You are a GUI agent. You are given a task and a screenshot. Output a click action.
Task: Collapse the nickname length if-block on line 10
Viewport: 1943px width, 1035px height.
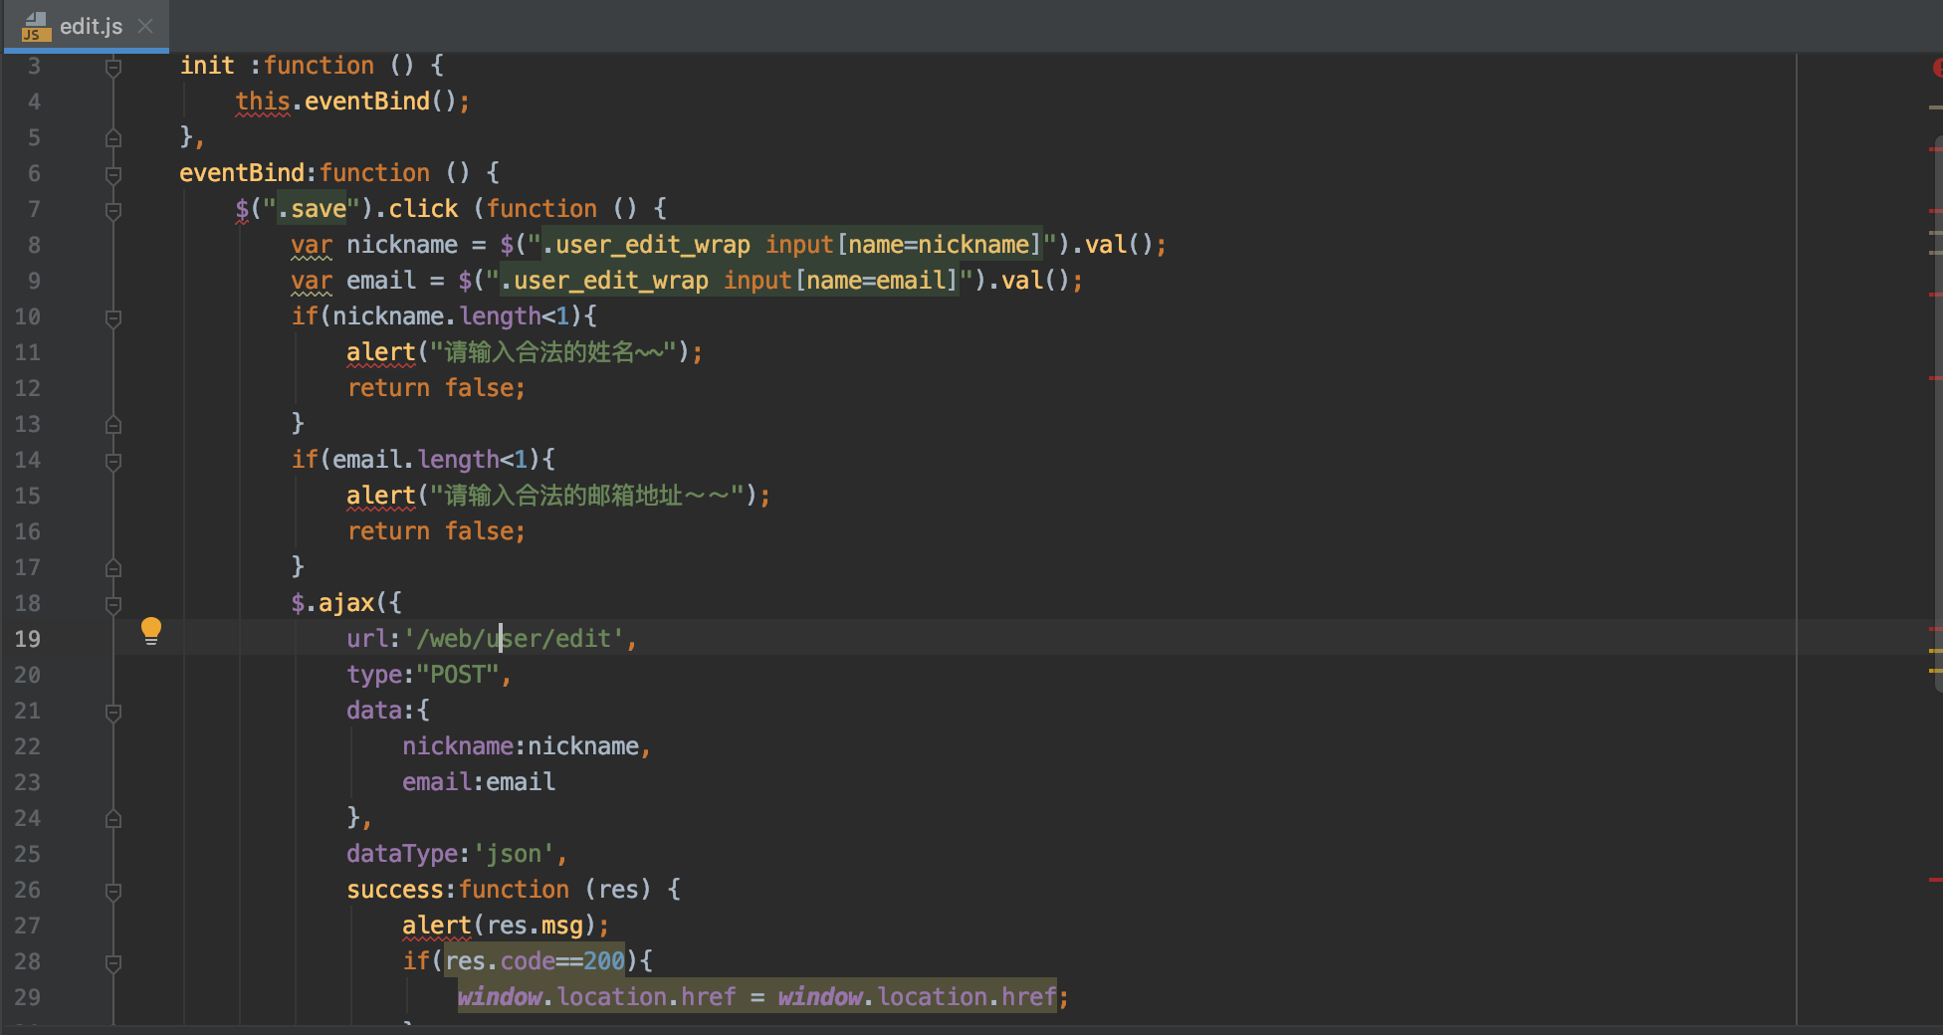point(113,317)
